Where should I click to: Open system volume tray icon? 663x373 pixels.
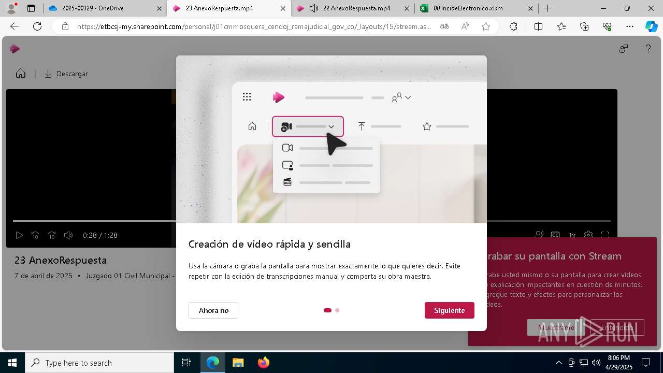point(596,363)
